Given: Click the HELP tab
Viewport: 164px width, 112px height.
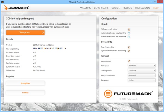Looking at the screenshot, I should pos(156,8).
